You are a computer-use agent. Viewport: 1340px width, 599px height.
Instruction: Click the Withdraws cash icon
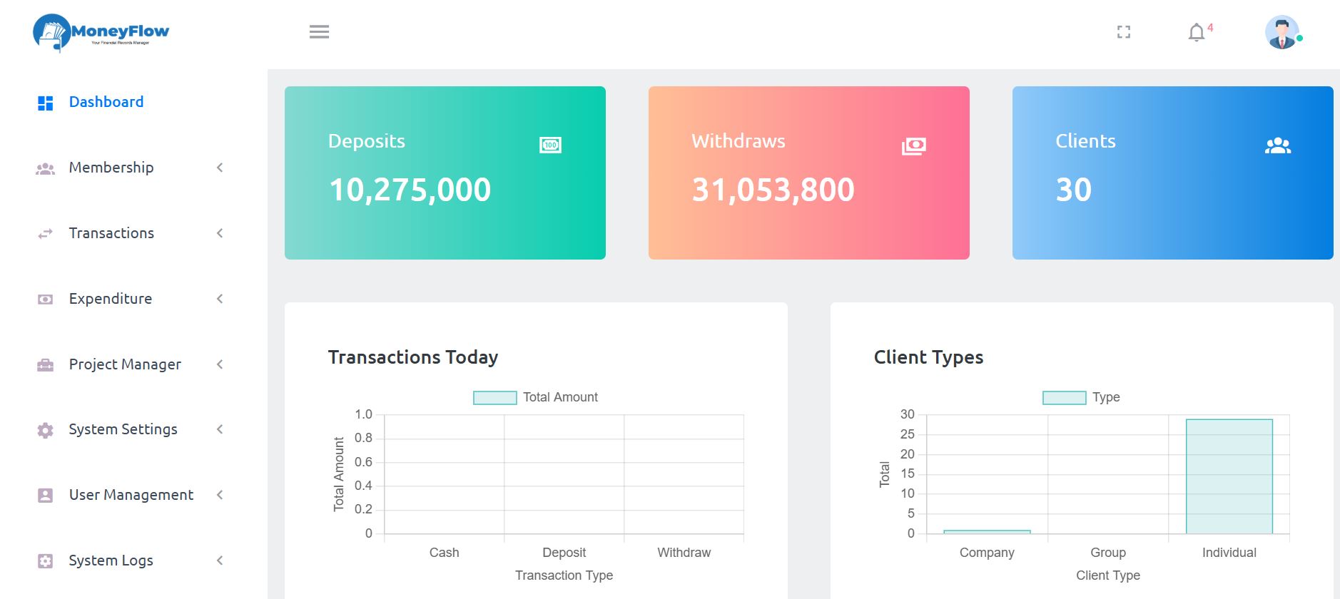[913, 146]
